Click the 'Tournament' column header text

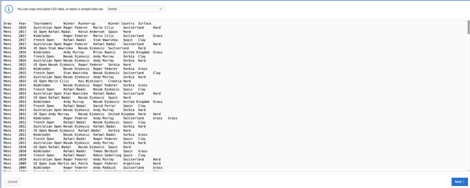pos(43,24)
